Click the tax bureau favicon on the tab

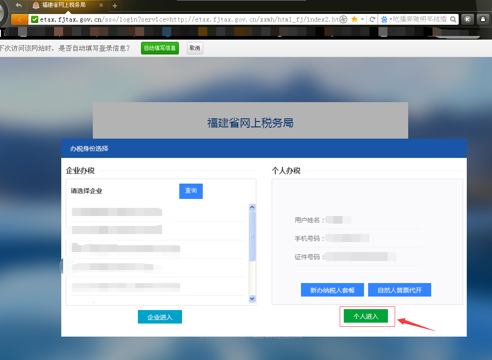click(x=36, y=5)
